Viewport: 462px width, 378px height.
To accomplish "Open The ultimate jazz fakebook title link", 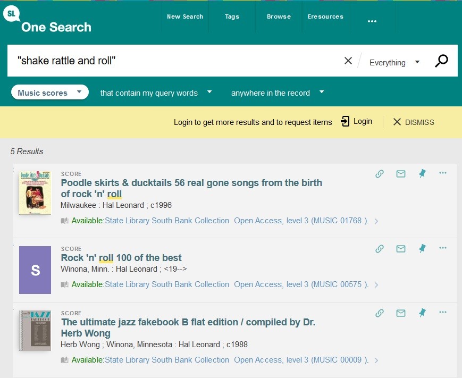I will [188, 327].
